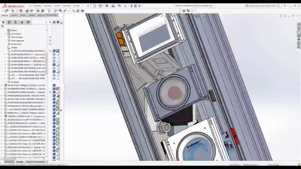Image resolution: width=301 pixels, height=169 pixels.
Task: Open the File menu
Action: [30, 6]
